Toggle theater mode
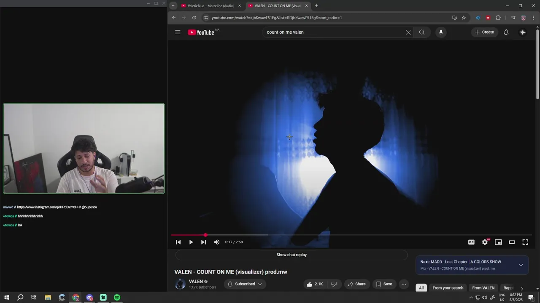Viewport: 540px width, 303px height. tap(512, 242)
